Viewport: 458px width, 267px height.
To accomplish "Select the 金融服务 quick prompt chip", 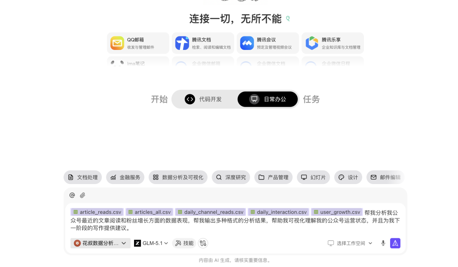I will (125, 177).
